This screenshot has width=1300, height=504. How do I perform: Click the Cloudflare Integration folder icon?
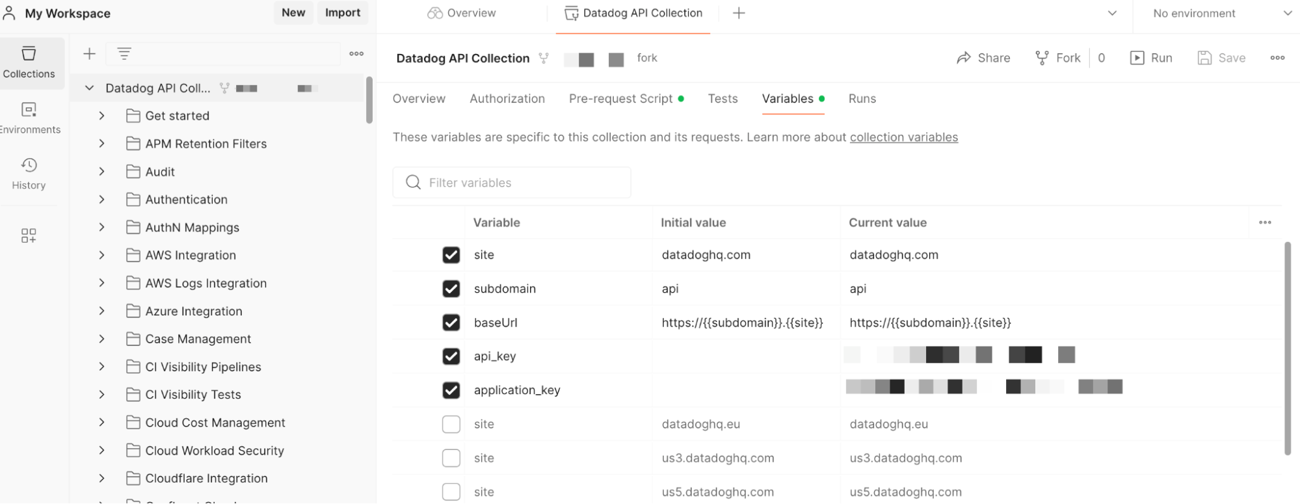coord(133,478)
